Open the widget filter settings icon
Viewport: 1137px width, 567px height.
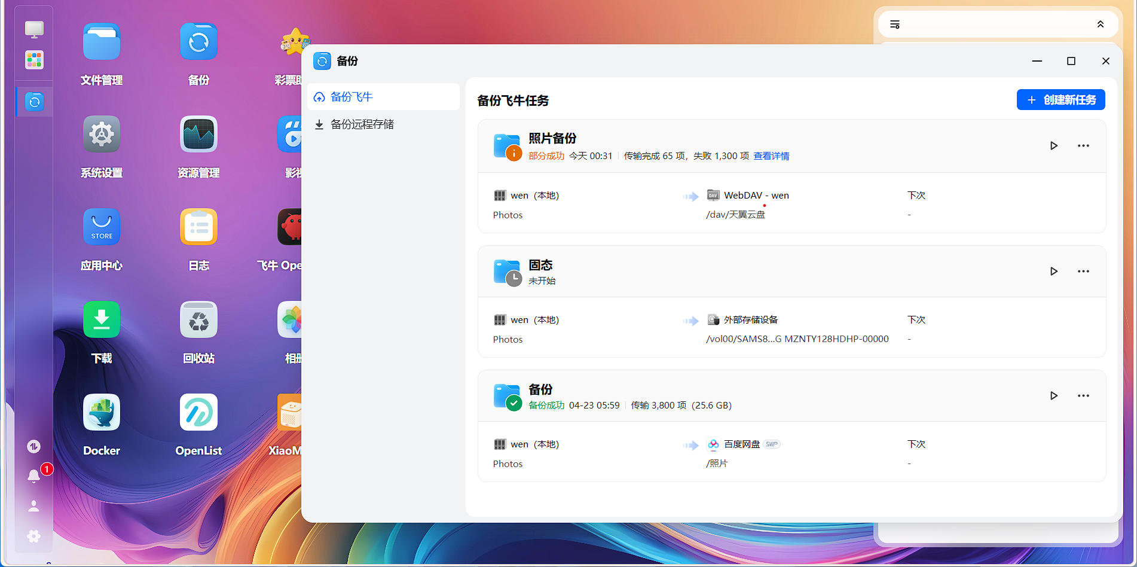(x=895, y=24)
